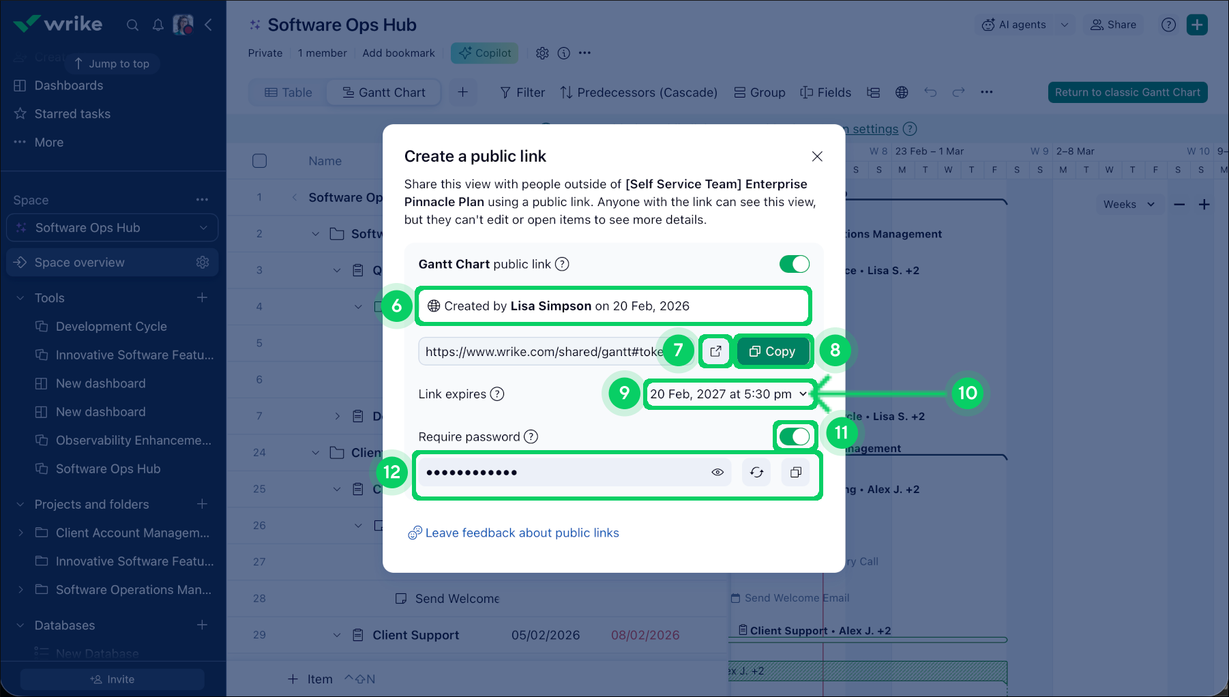The width and height of the screenshot is (1229, 697).
Task: Zoom in the Gantt timeline with plus
Action: [1204, 205]
